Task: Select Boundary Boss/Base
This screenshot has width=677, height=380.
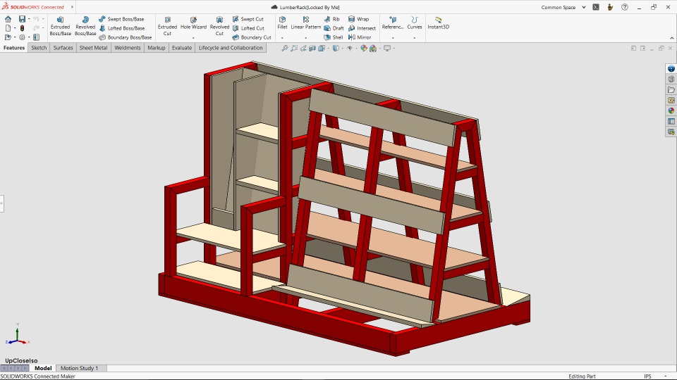Action: tap(126, 37)
